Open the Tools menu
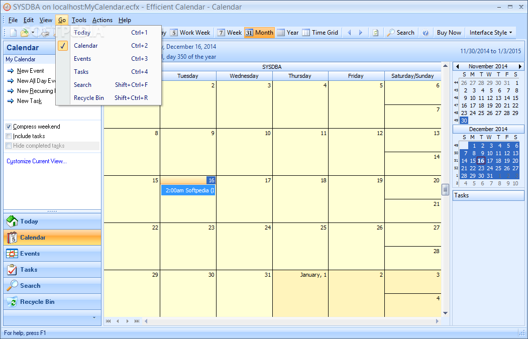The image size is (528, 339). [79, 20]
